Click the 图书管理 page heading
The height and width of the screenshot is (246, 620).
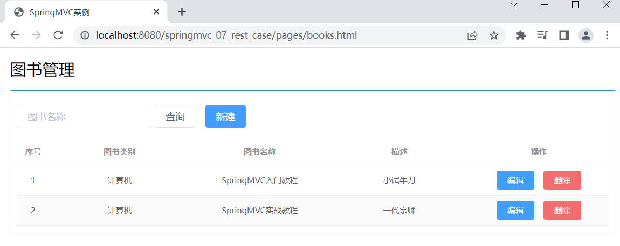coord(43,70)
